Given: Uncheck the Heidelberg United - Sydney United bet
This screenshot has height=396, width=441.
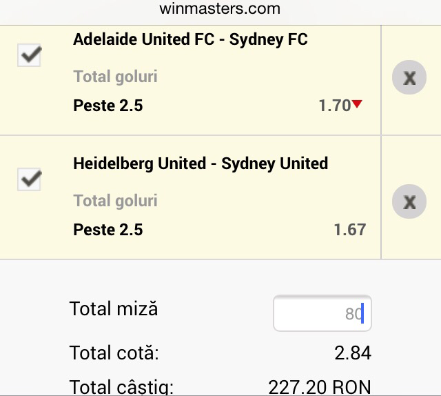Looking at the screenshot, I should 30,179.
